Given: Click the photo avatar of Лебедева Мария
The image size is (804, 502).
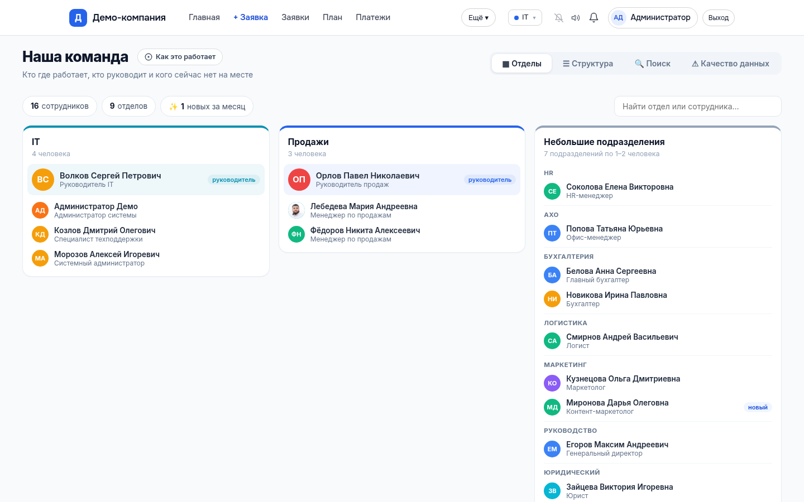Looking at the screenshot, I should [296, 210].
